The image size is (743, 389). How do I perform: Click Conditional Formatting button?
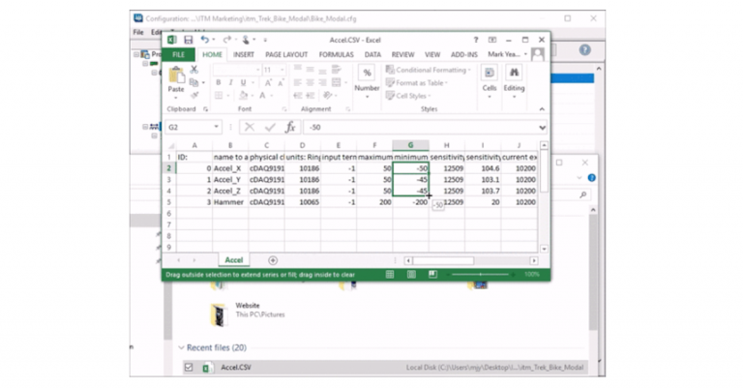[x=429, y=70]
